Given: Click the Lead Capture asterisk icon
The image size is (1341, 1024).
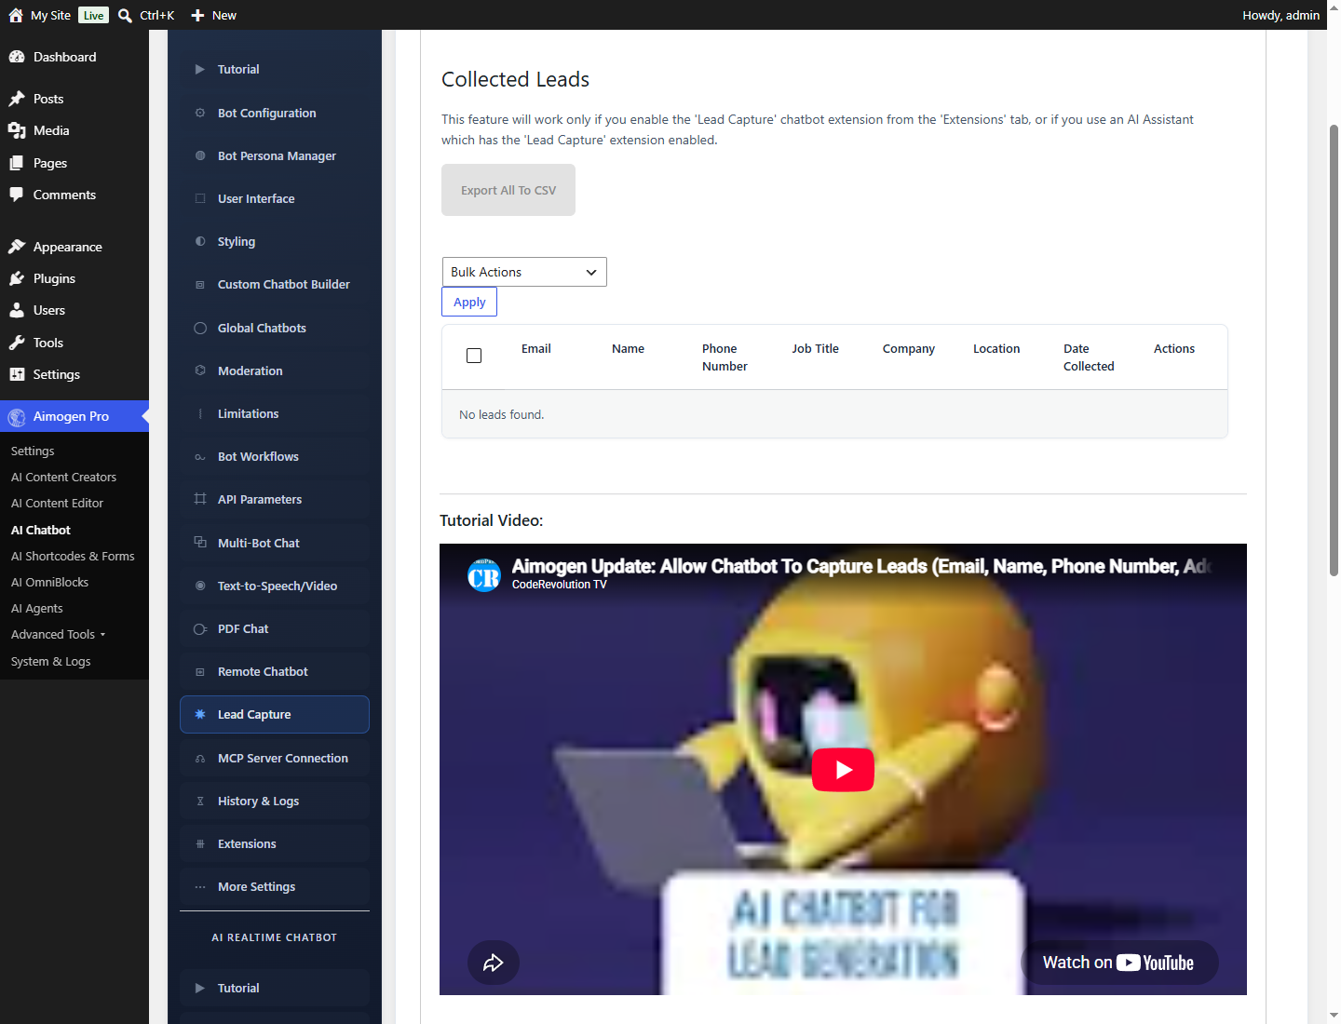Looking at the screenshot, I should pyautogui.click(x=200, y=715).
